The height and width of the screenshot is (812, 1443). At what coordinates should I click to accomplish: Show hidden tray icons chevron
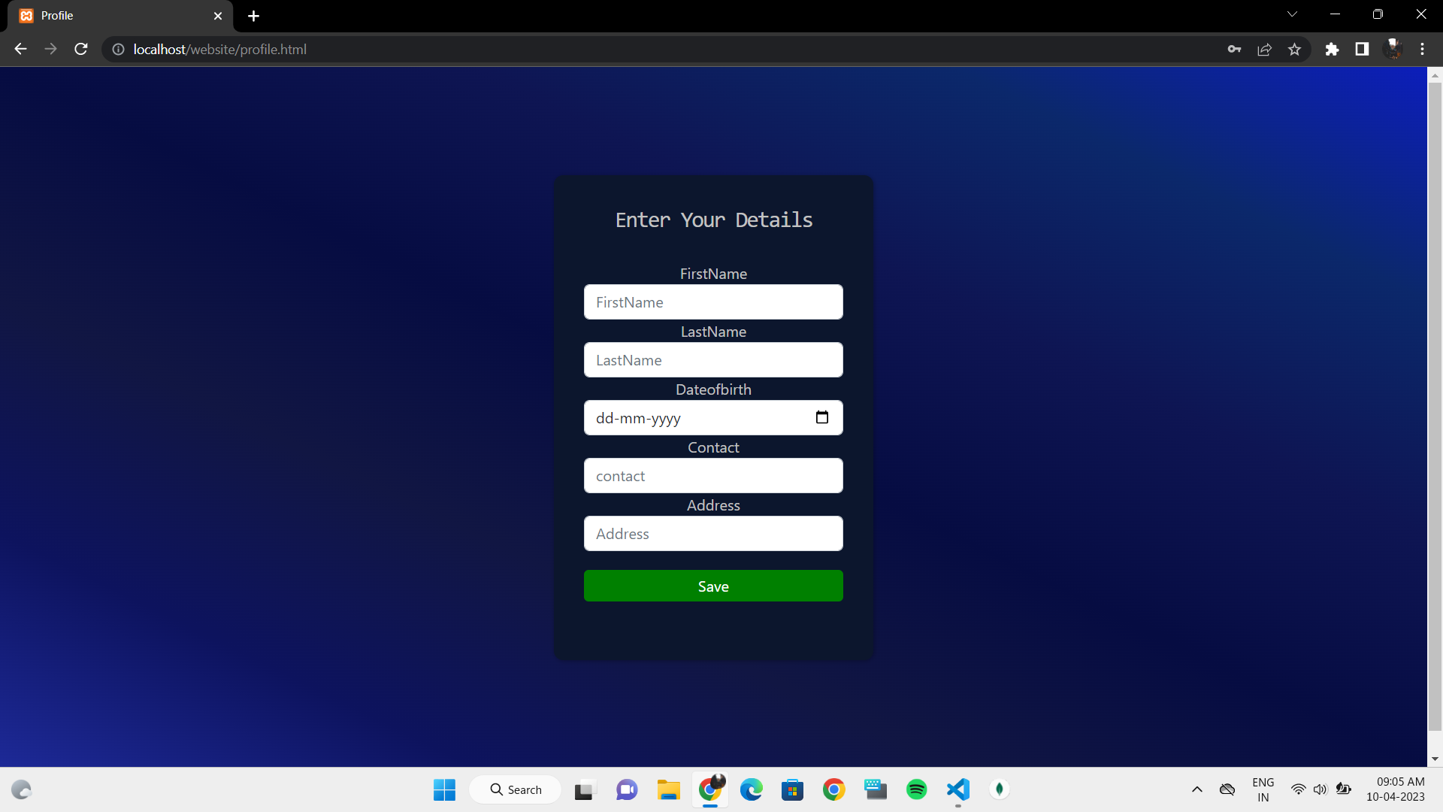[1197, 789]
